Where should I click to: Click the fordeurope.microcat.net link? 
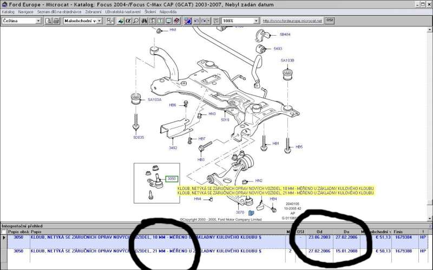click(x=292, y=21)
